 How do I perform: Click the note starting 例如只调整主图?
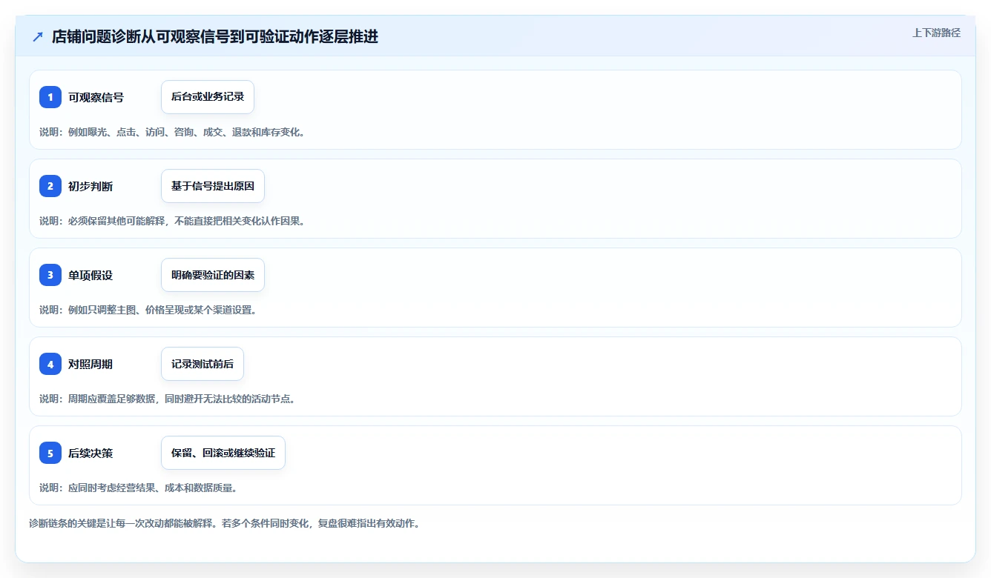click(x=148, y=310)
